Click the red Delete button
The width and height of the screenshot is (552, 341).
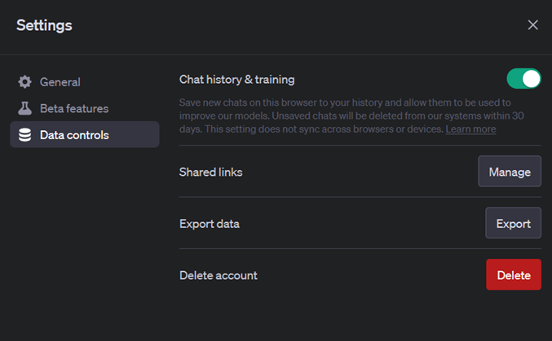click(x=513, y=275)
